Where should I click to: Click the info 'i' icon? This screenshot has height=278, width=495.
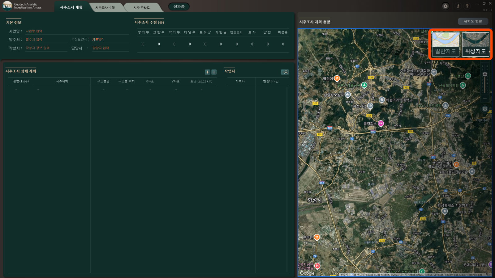tap(458, 6)
